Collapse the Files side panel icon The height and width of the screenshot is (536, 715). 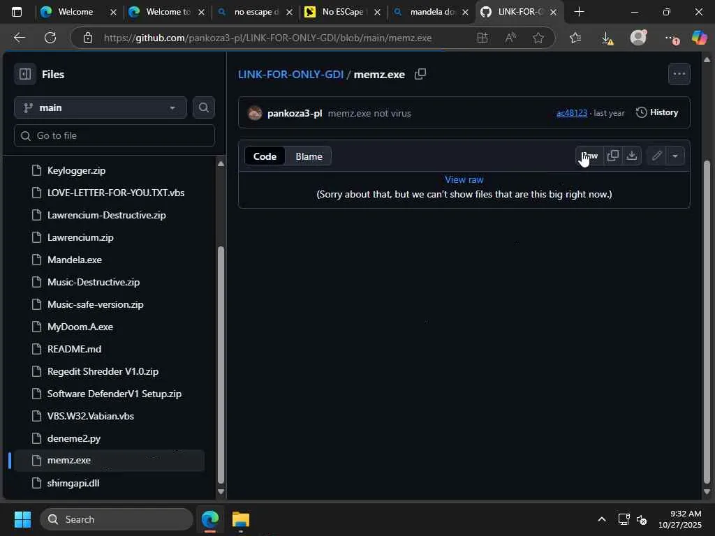click(x=25, y=74)
